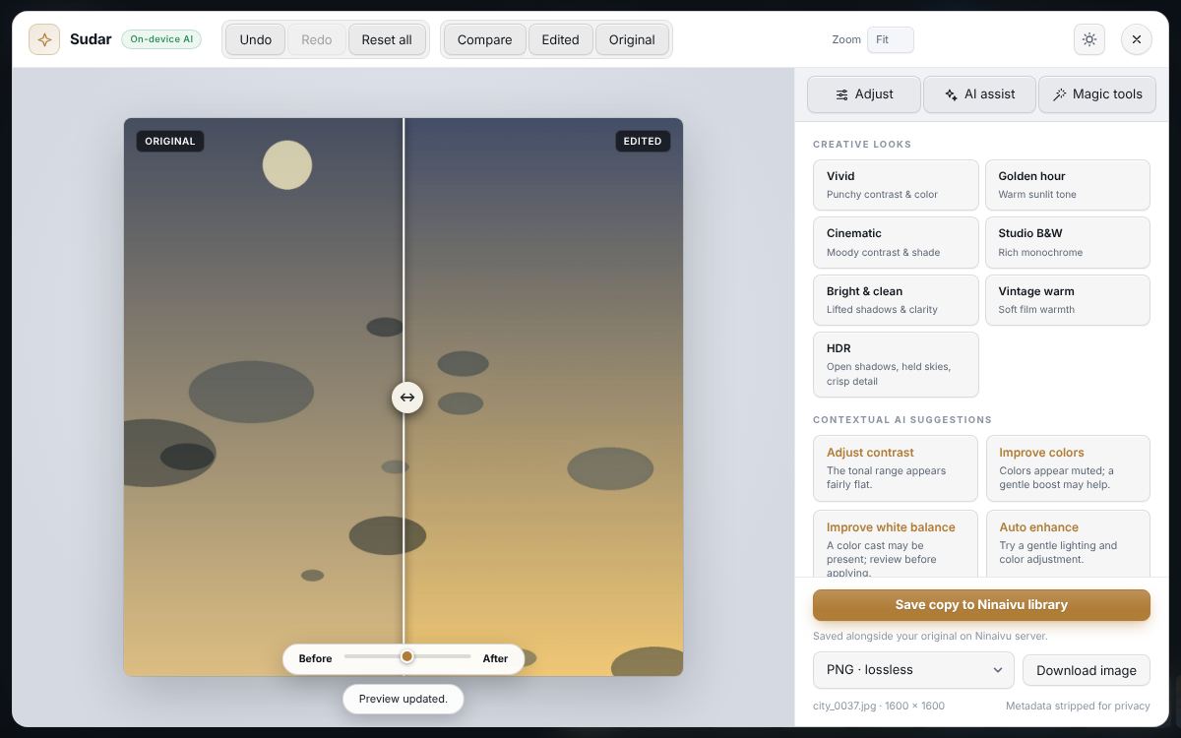The image size is (1181, 738).
Task: Apply the Vivid creative look
Action: coord(896,185)
